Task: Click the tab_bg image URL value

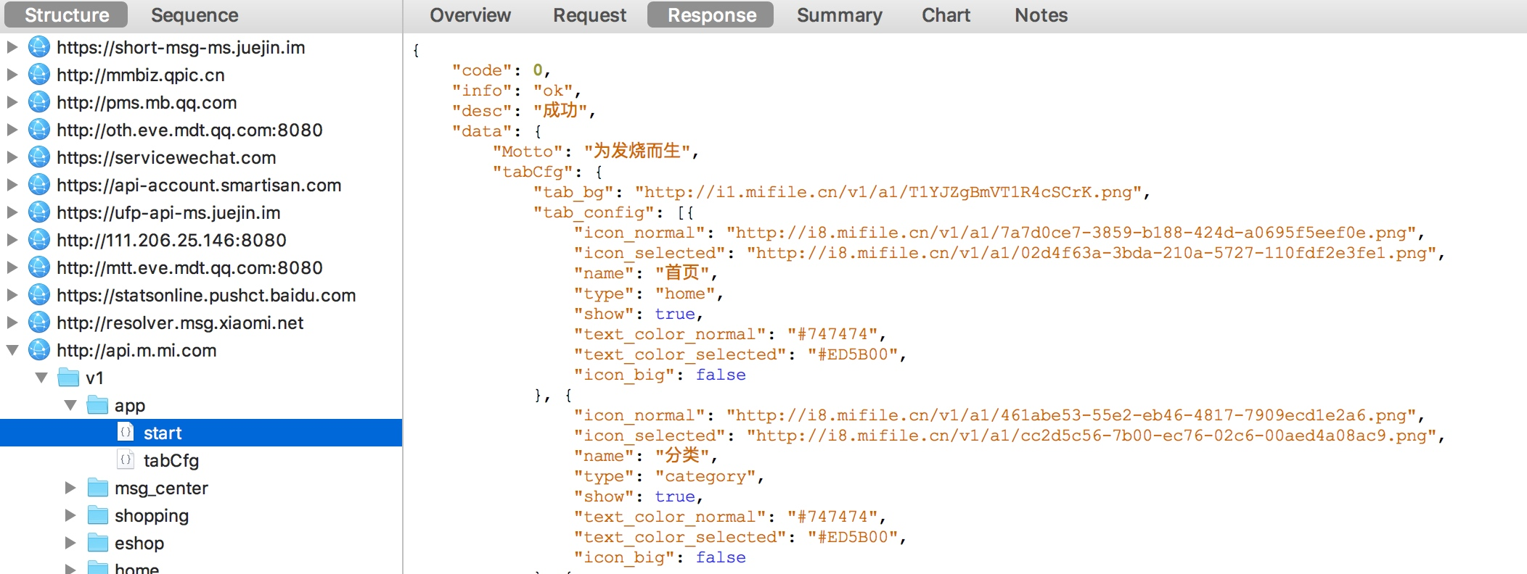Action: (888, 192)
